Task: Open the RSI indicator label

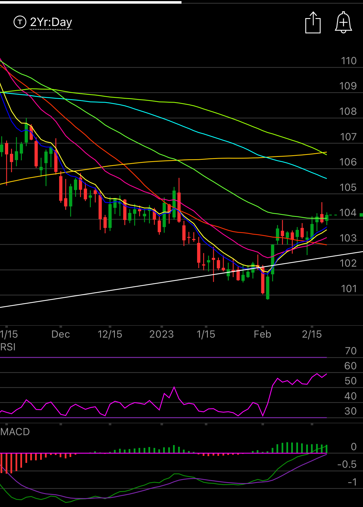Action: [x=8, y=347]
